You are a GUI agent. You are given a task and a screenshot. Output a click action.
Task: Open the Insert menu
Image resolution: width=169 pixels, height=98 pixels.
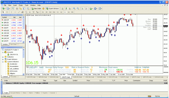click(15, 5)
